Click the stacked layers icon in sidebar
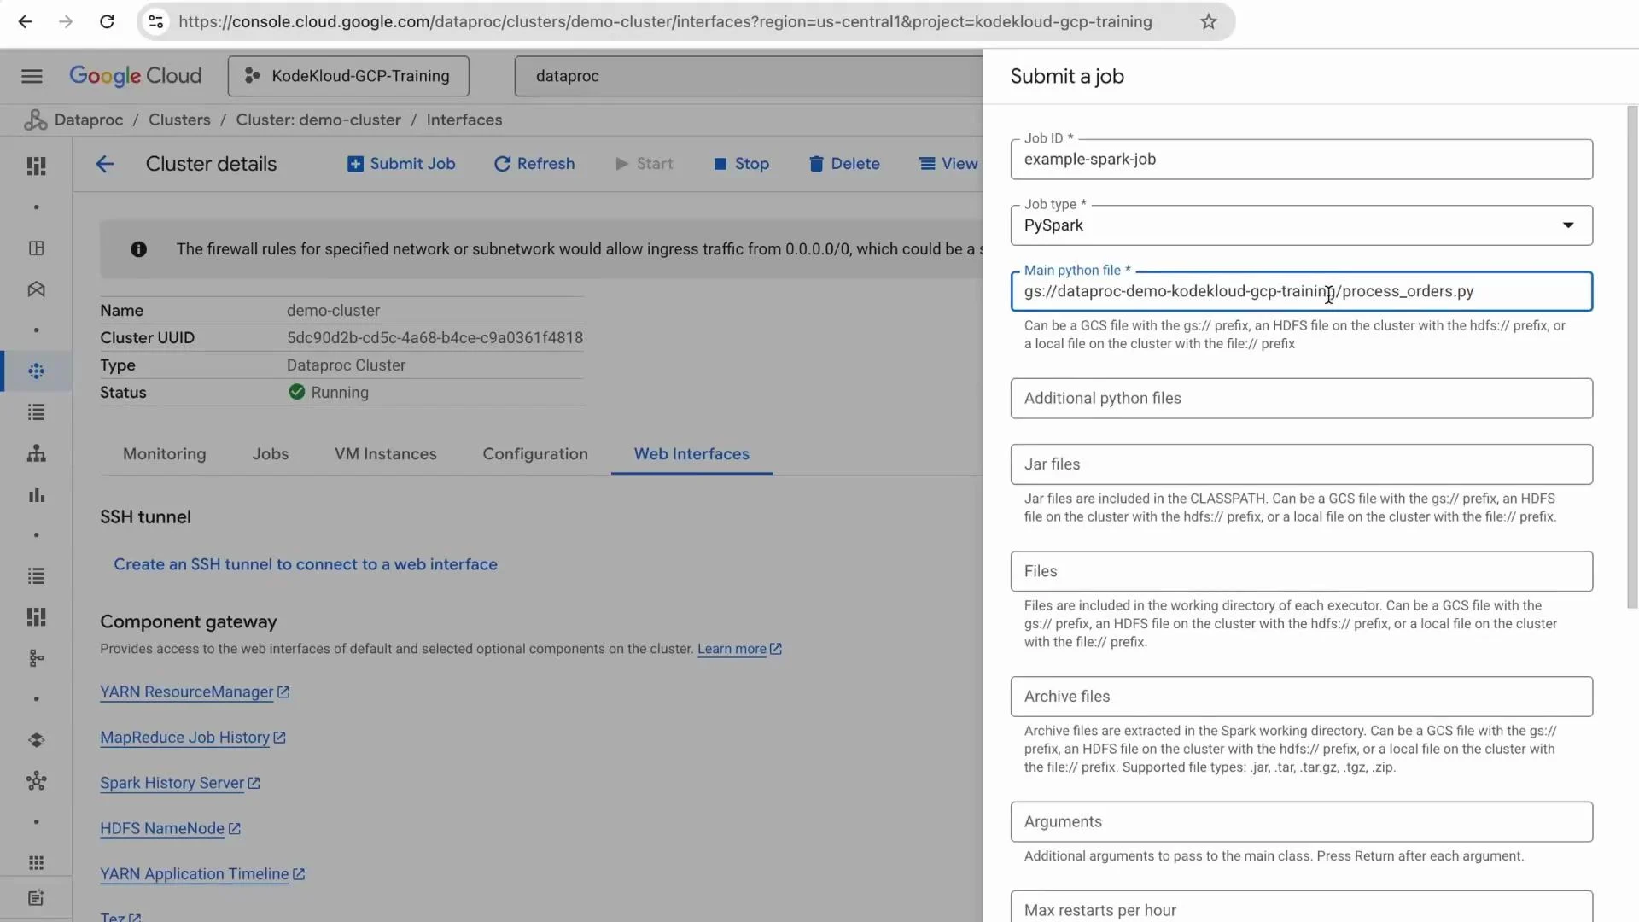Screen dimensions: 1639x922 pos(36,740)
